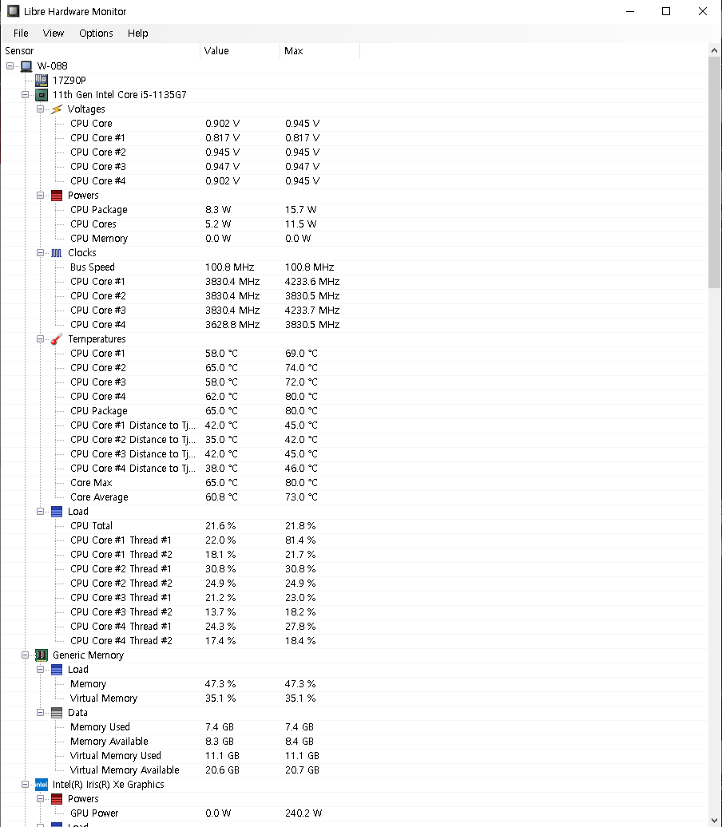Click the scrollbar down arrow

714,820
